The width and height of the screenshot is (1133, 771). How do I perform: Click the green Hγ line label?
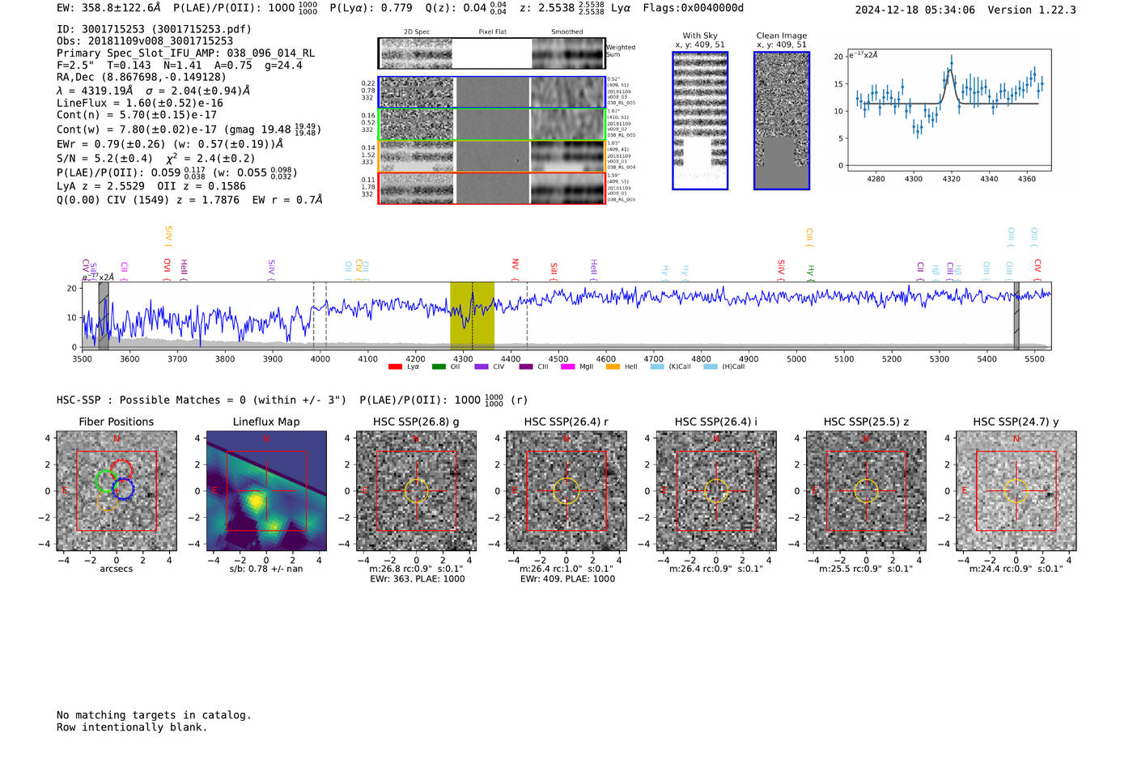(810, 273)
